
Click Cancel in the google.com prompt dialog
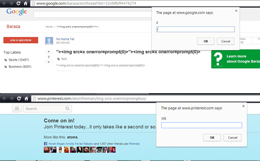point(225,41)
